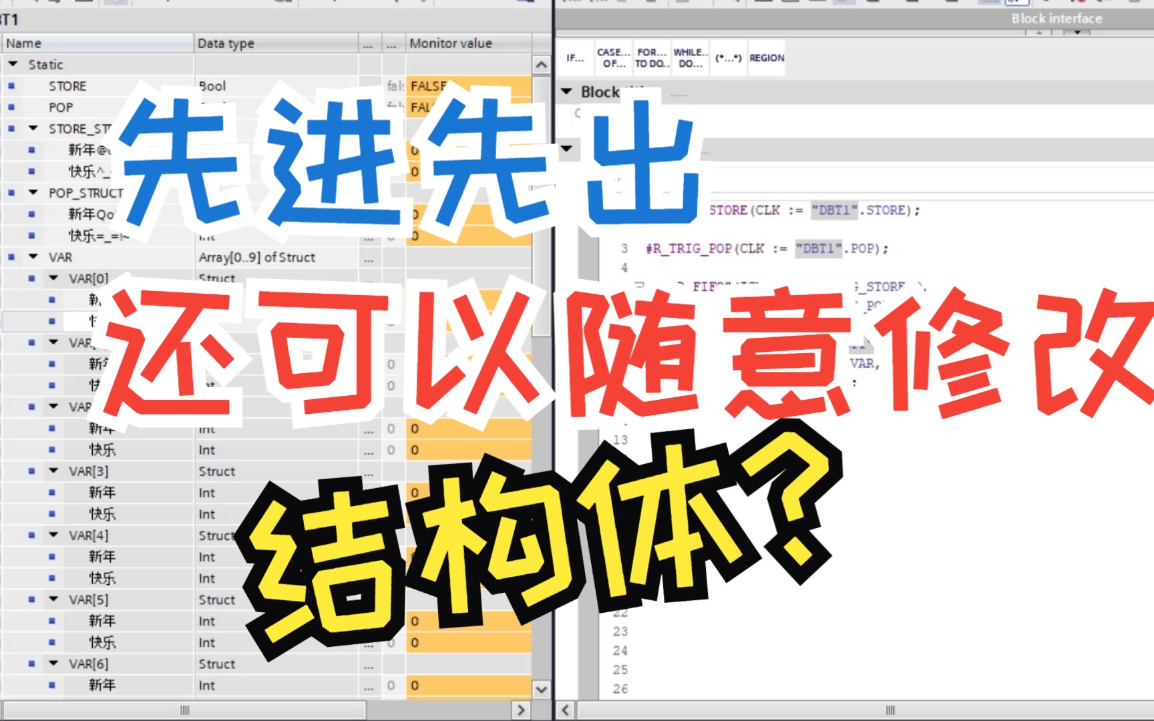Collapse the VAR[3] struct entry
Viewport: 1154px width, 721px height.
[x=53, y=471]
